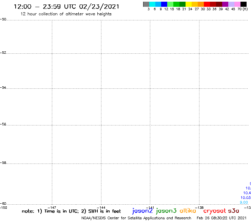Click the longitude label '-141'
The width and height of the screenshot is (251, 221).
pos(150,208)
